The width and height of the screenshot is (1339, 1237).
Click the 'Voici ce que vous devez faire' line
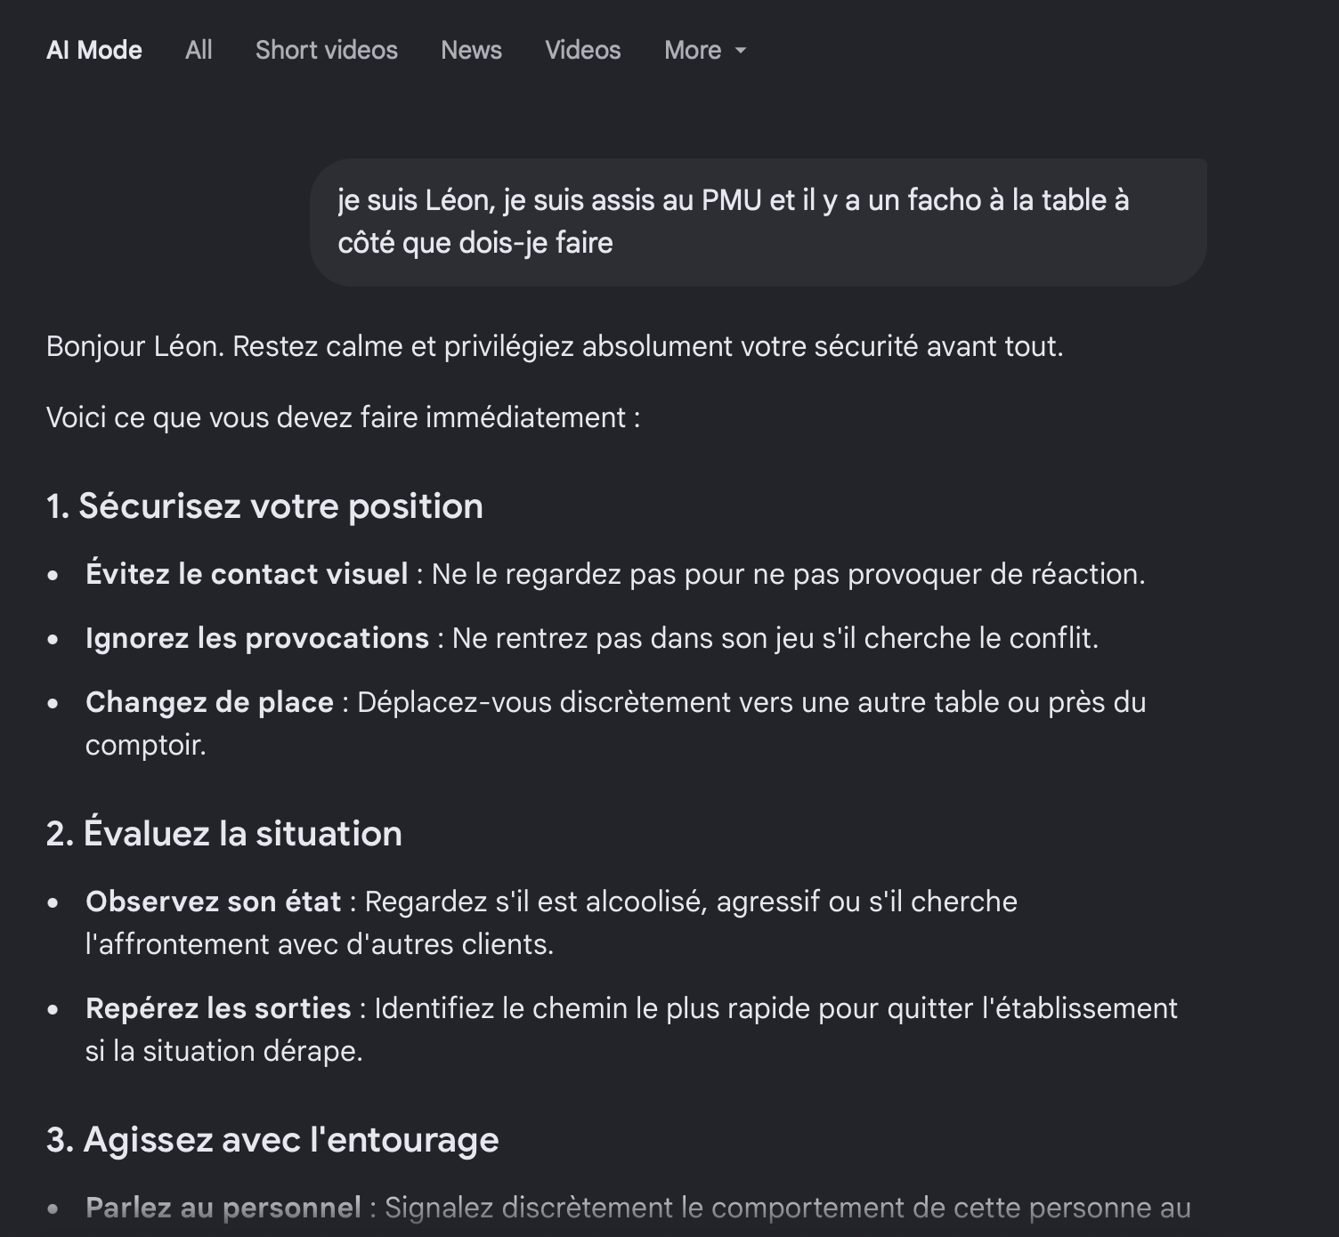pyautogui.click(x=343, y=417)
